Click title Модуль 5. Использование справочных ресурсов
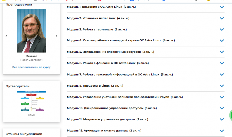Viewport: 232px width, 137px height. point(110,52)
